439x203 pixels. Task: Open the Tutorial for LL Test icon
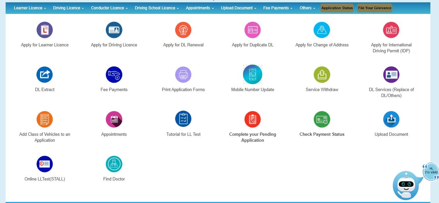(x=183, y=119)
